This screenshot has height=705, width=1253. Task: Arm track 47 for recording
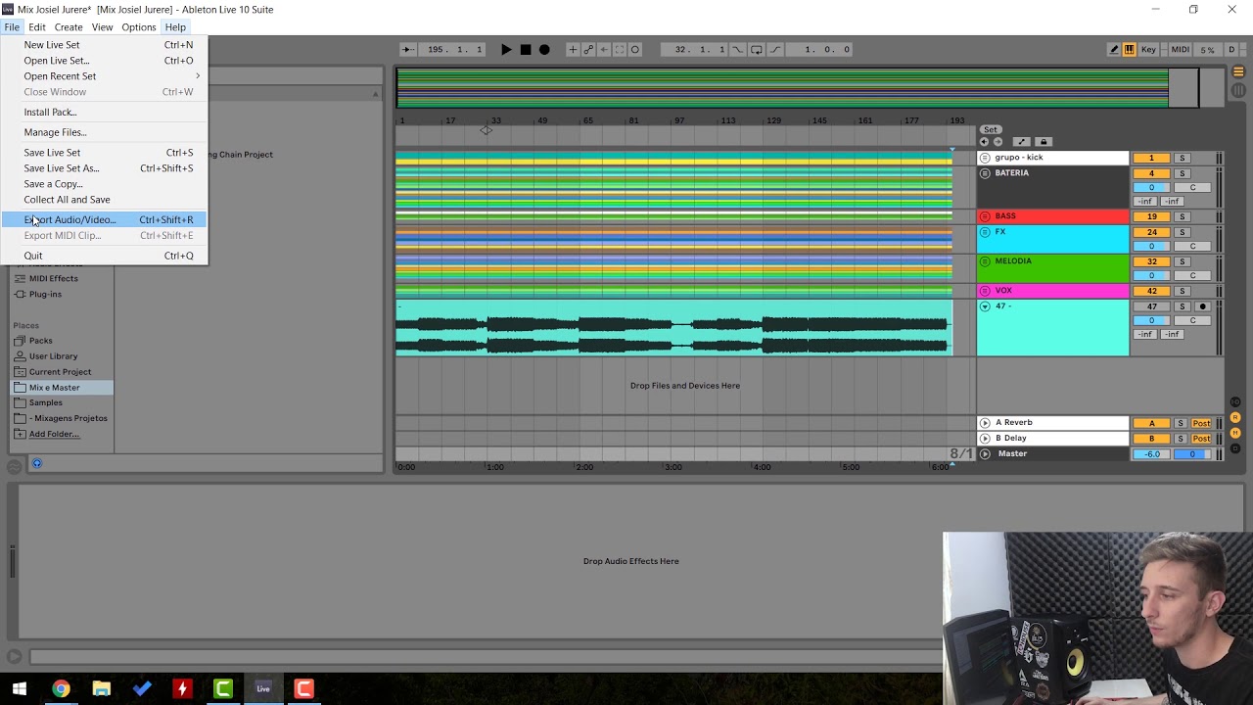1203,306
